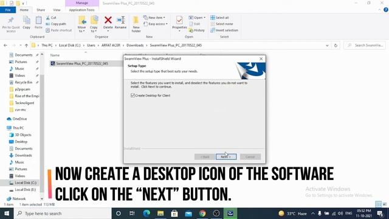Click the Properties icon
The width and height of the screenshot is (389, 219).
(179, 20)
